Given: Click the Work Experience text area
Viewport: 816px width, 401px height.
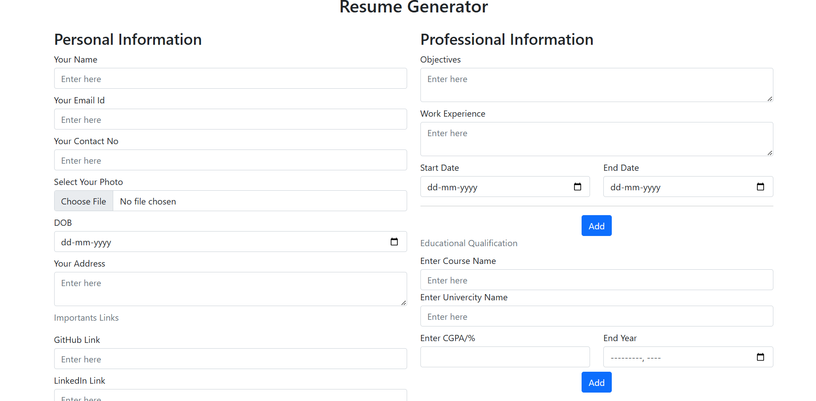Looking at the screenshot, I should click(596, 139).
